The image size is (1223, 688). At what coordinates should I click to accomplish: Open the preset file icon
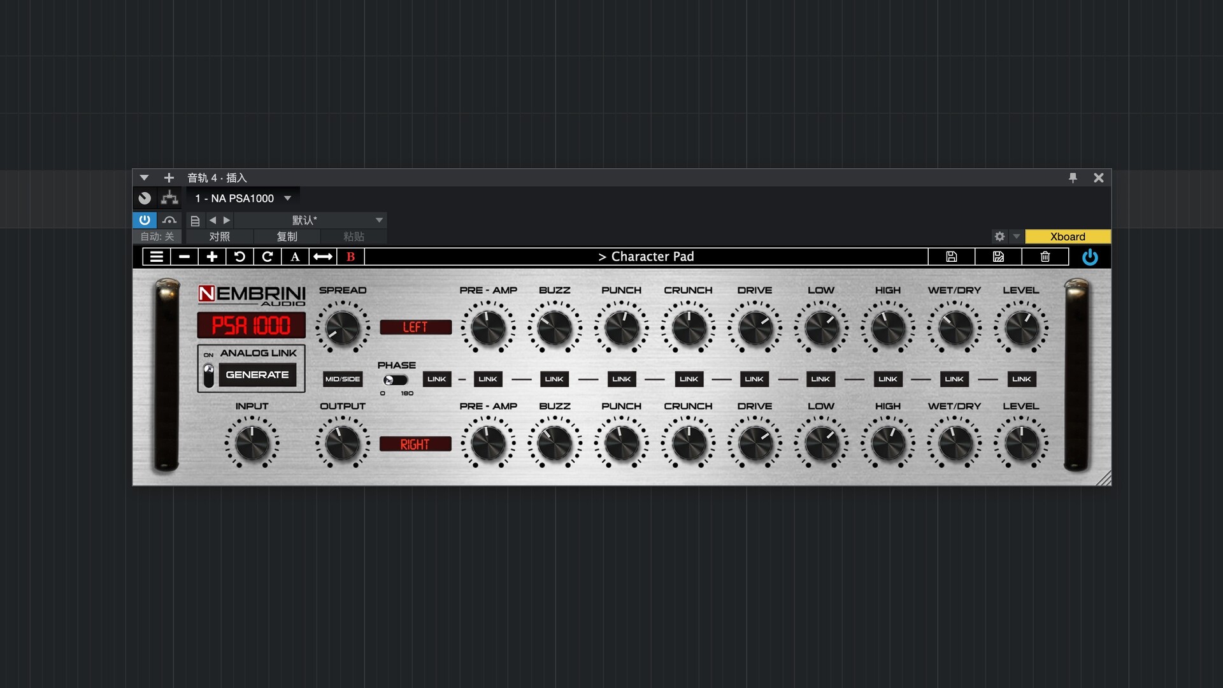pyautogui.click(x=196, y=220)
